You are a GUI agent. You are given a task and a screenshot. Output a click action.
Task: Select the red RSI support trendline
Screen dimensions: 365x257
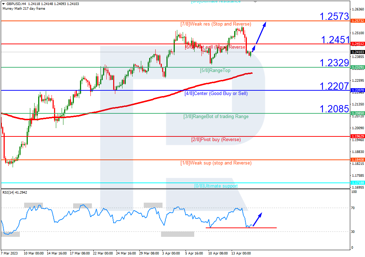(x=241, y=227)
